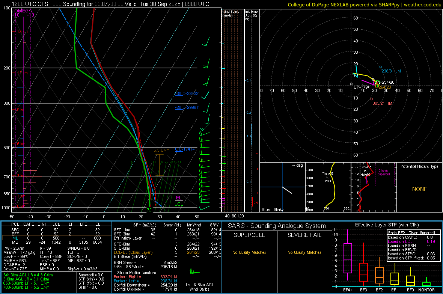
Task: Click the PW = 2.67in value
Action: pos(14,248)
